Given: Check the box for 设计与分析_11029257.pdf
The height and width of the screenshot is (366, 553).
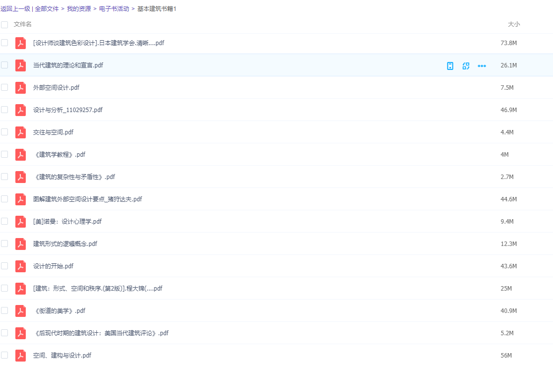Looking at the screenshot, I should [4, 110].
